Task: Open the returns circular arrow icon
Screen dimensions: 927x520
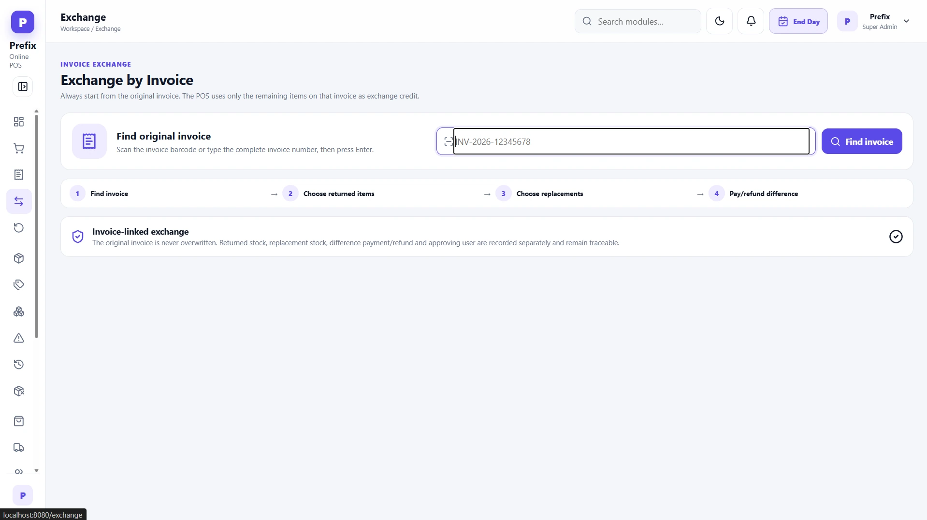Action: 19,228
